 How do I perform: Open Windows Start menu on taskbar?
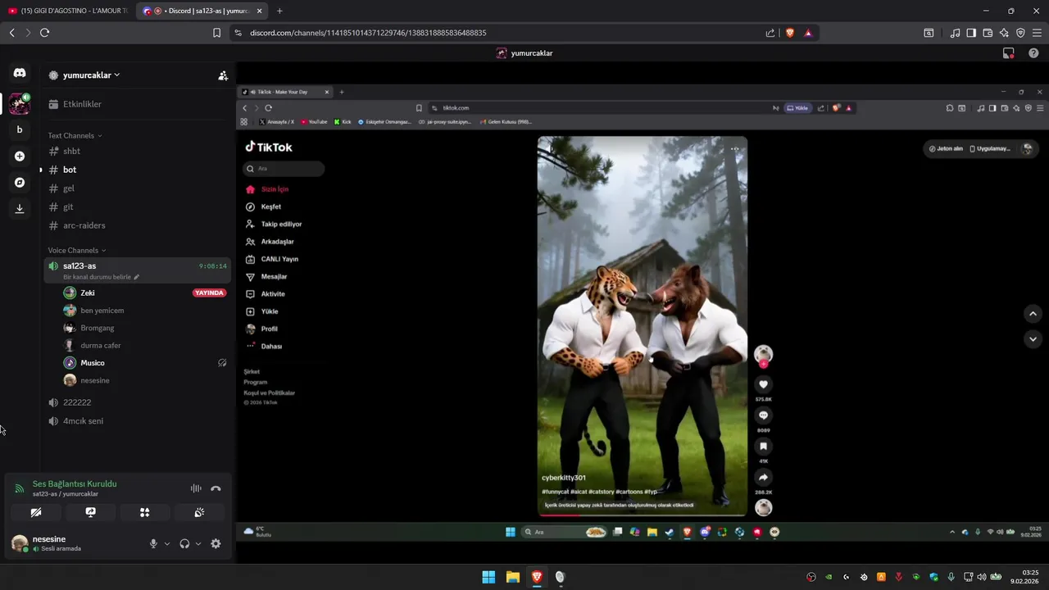(488, 577)
